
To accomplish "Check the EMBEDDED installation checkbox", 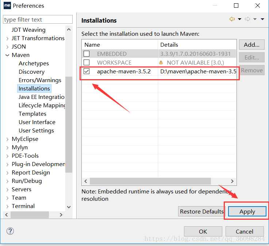I will [87, 54].
